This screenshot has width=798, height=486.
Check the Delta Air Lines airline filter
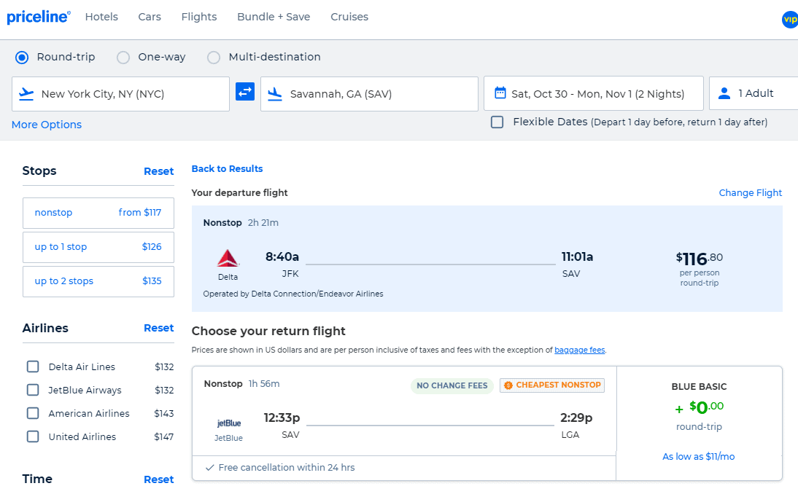[33, 367]
